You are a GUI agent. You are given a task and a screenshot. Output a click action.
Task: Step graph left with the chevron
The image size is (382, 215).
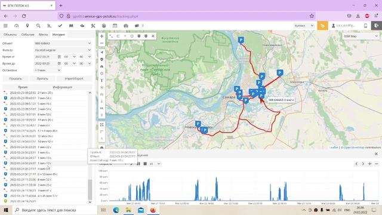[356, 164]
